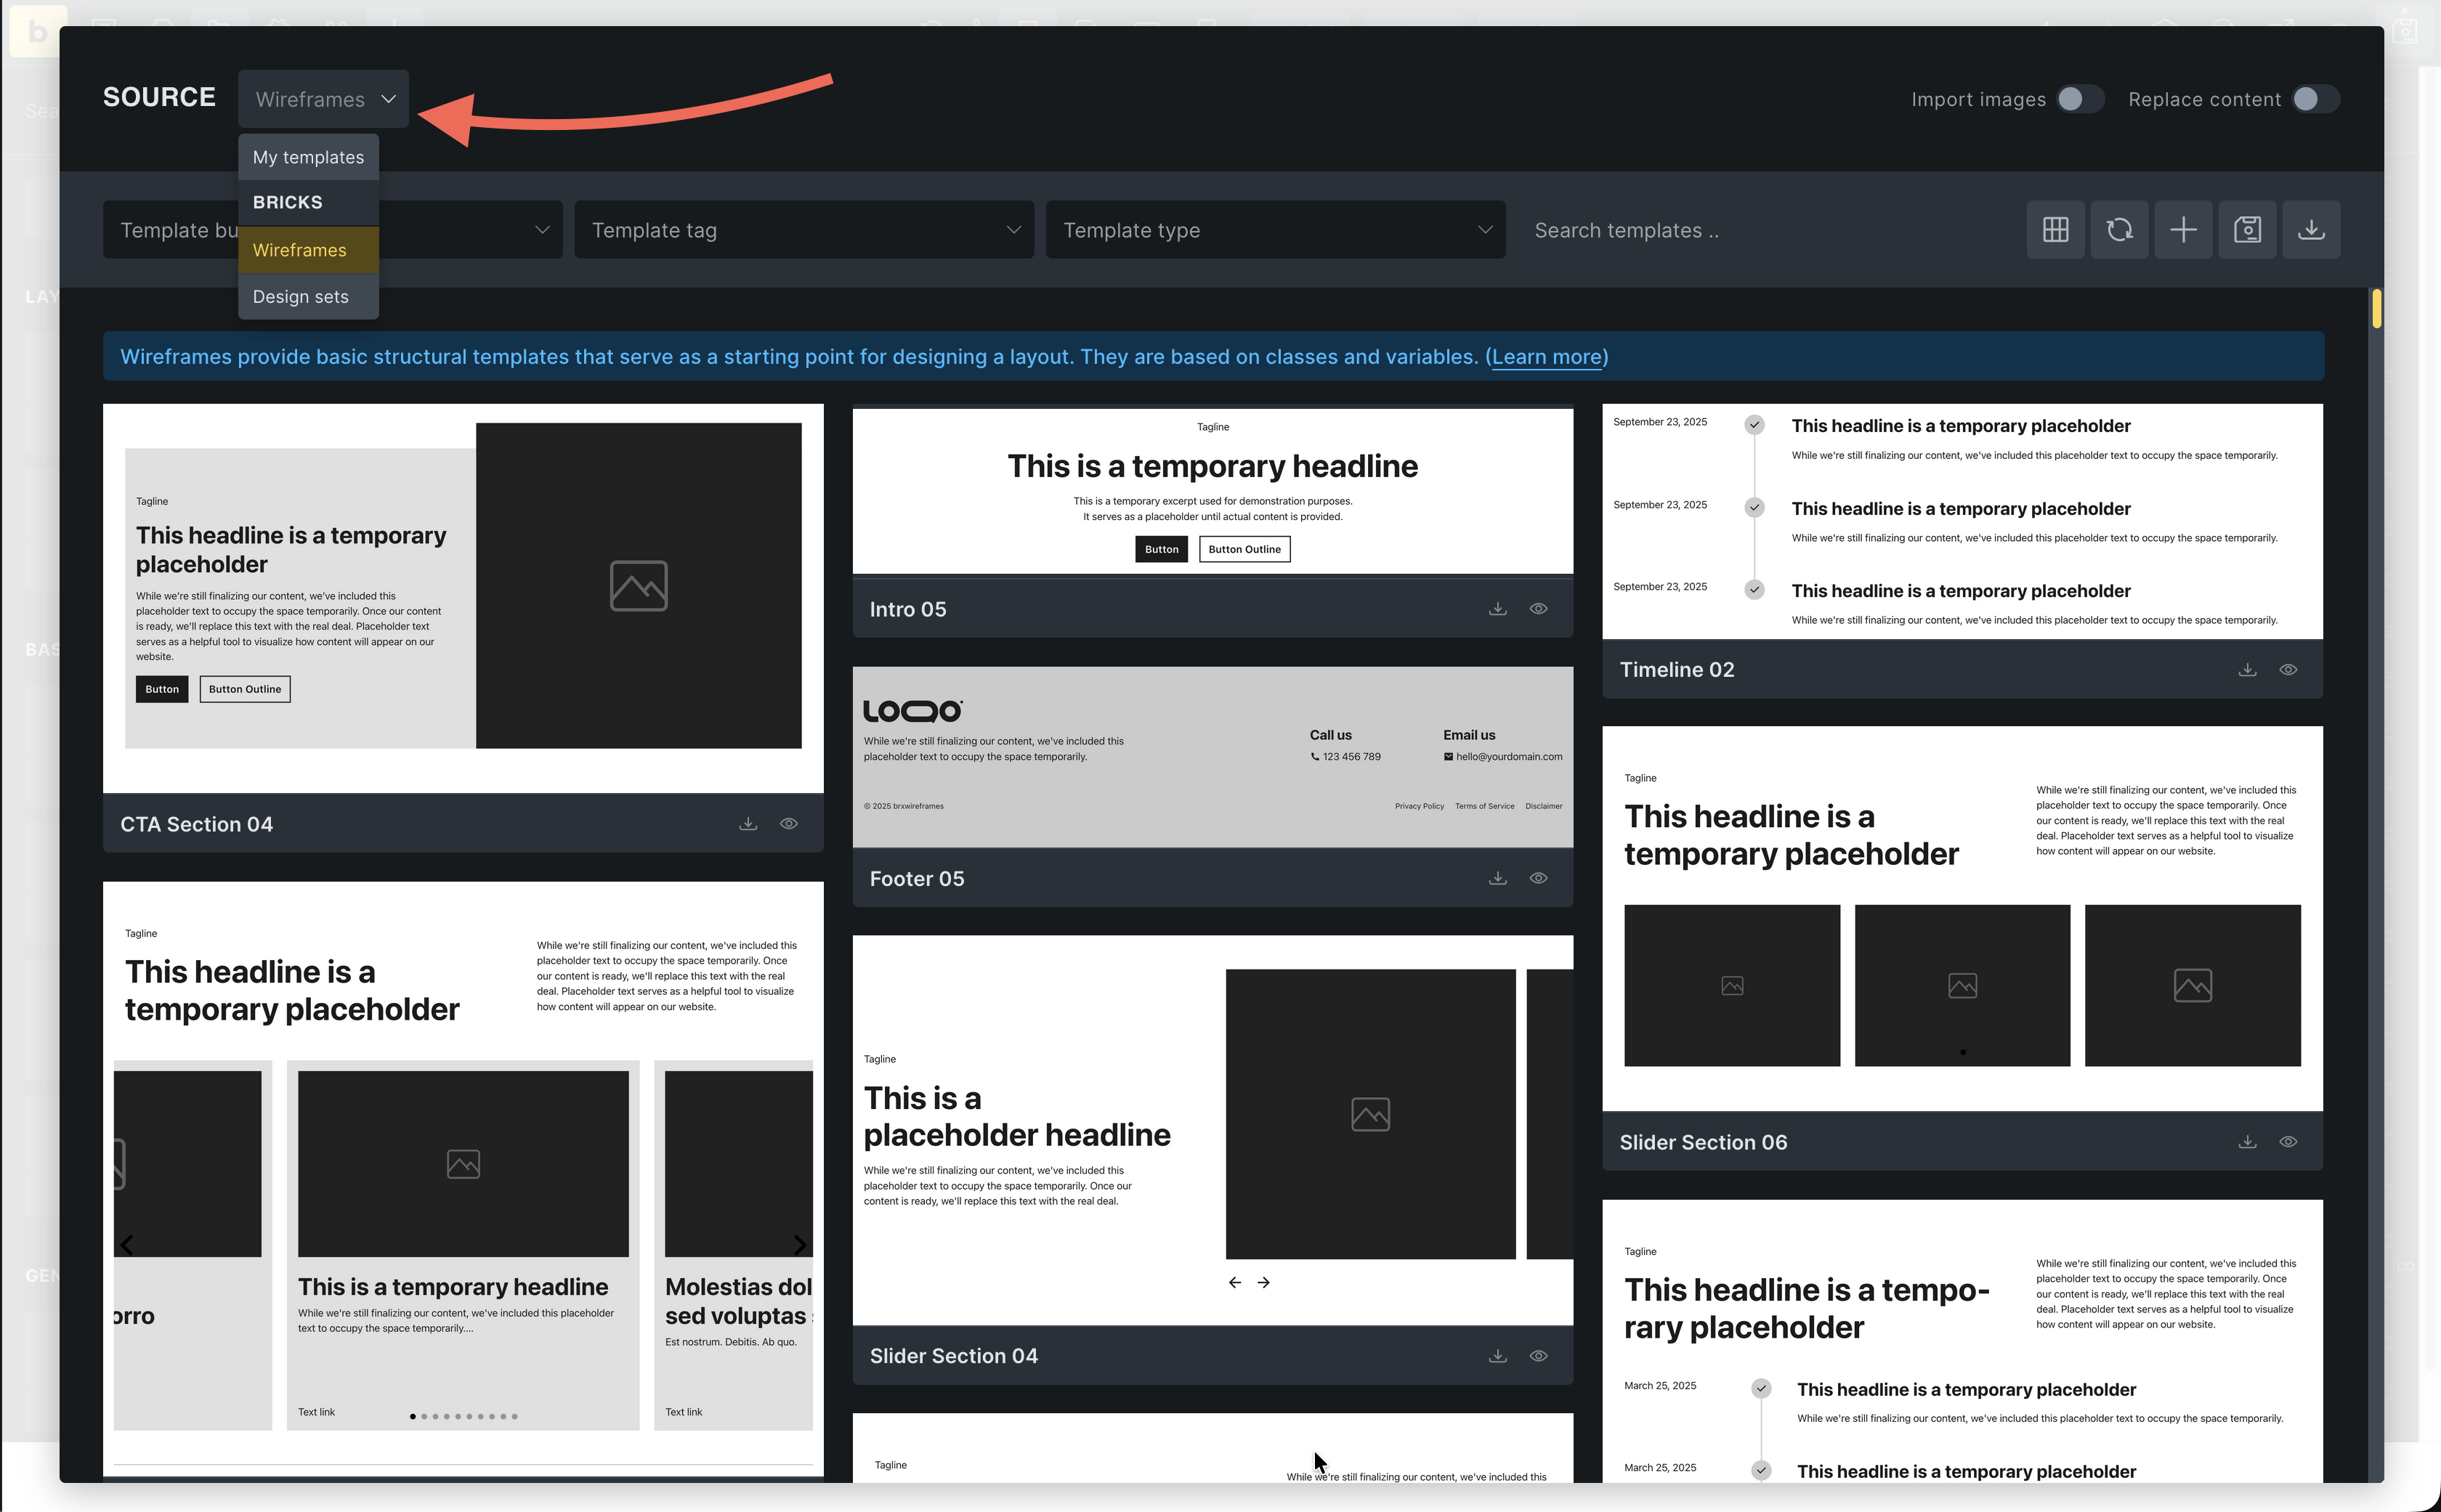Enable the Import images switch
Screen dimensions: 2441x1512
click(x=2080, y=99)
